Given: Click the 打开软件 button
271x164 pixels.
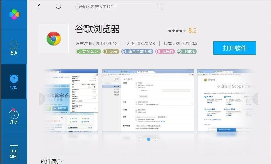Looking at the screenshot, I should pos(234,48).
